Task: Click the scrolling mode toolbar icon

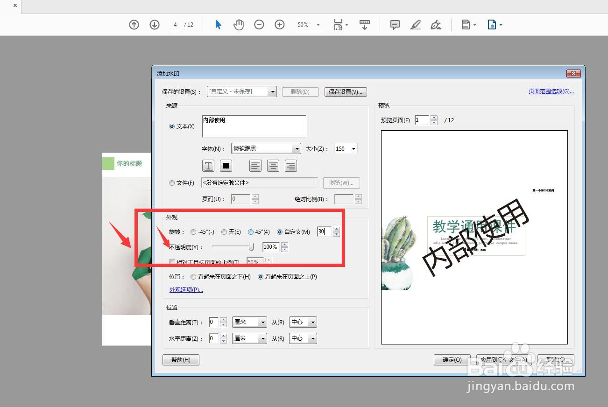Action: click(365, 25)
